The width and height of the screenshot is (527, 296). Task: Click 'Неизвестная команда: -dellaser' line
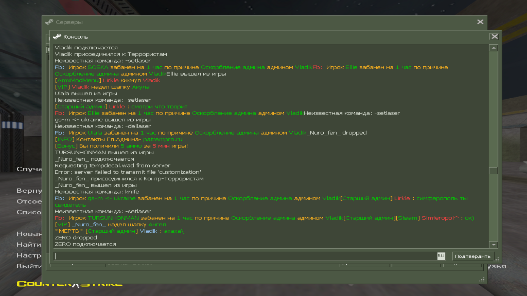click(x=103, y=126)
